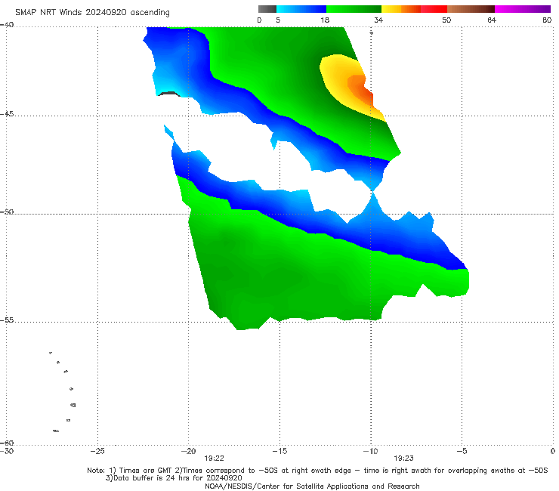Click the longitude label '-10'
Viewport: 559px width, 491px height.
click(370, 451)
